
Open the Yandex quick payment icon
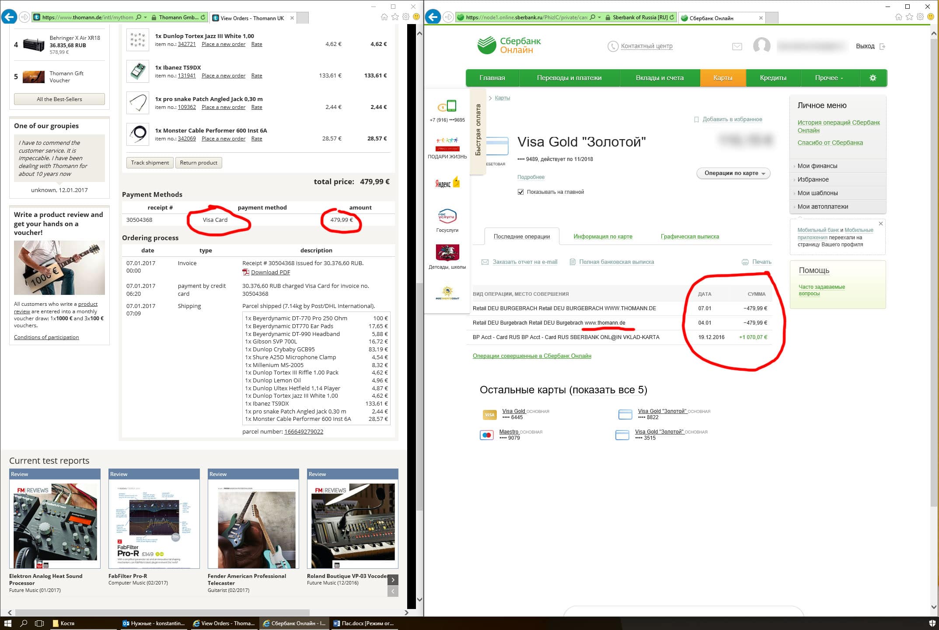click(447, 182)
